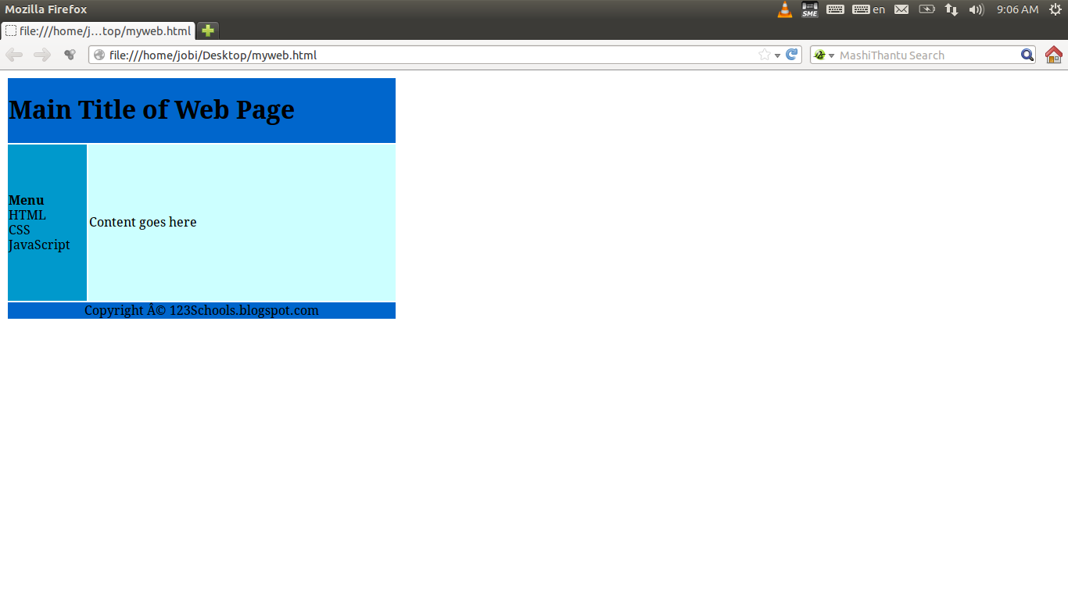Click the Back navigation arrow
The width and height of the screenshot is (1068, 600).
tap(14, 55)
